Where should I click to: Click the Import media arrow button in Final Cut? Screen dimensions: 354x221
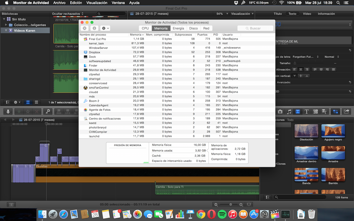(x=8, y=112)
